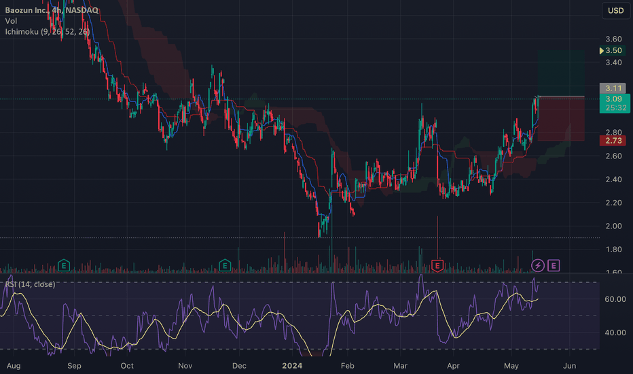Click the 3.50 take-profit price label
633x374 pixels.
[613, 50]
